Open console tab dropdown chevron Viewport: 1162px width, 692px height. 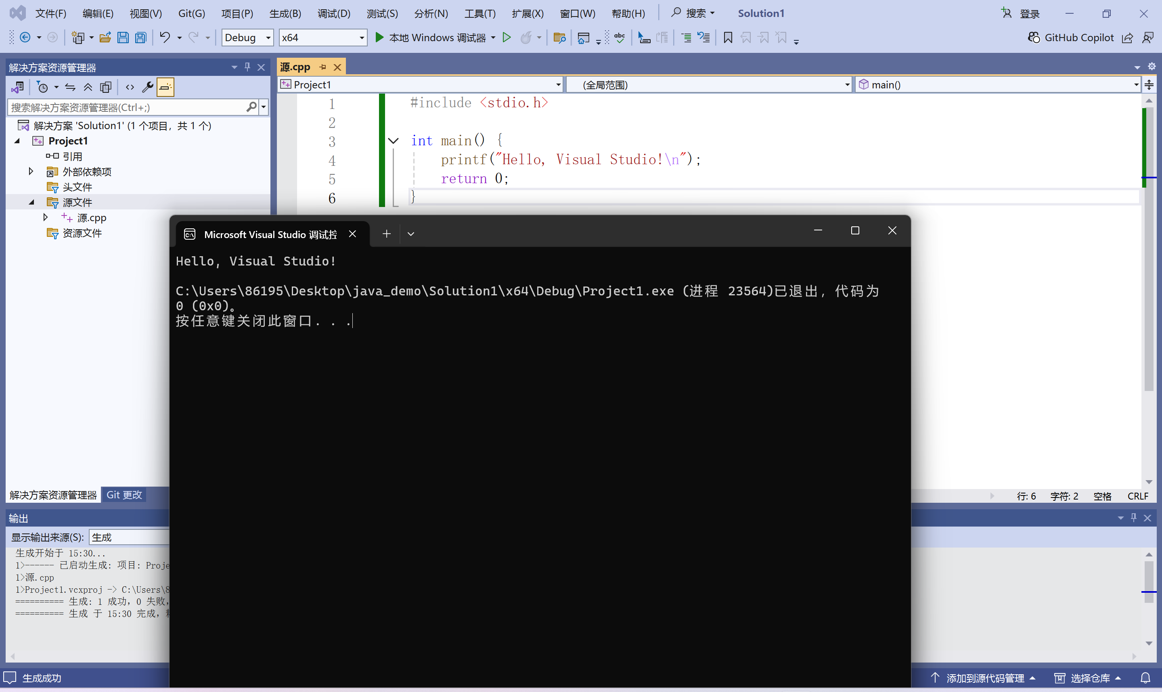[411, 234]
